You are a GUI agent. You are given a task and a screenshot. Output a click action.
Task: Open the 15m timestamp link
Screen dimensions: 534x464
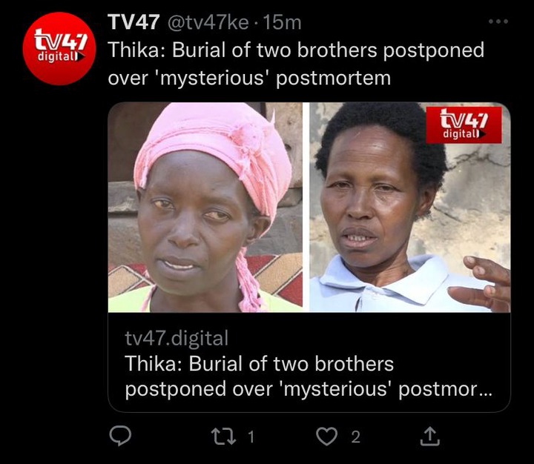[283, 23]
